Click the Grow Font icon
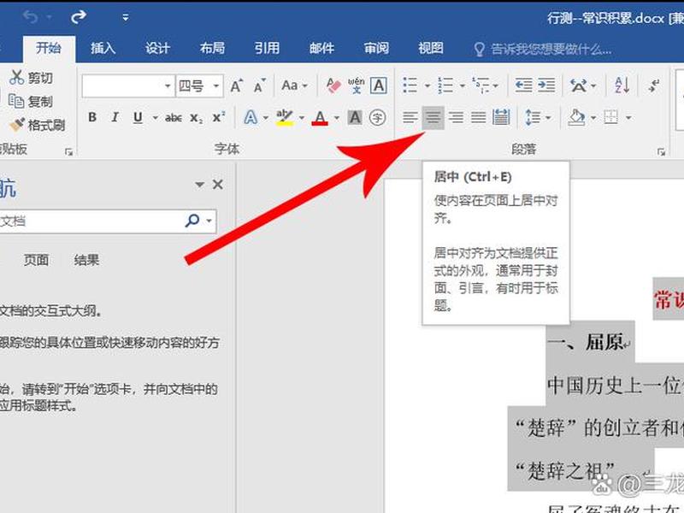Screen dimensions: 684x513 coord(237,85)
